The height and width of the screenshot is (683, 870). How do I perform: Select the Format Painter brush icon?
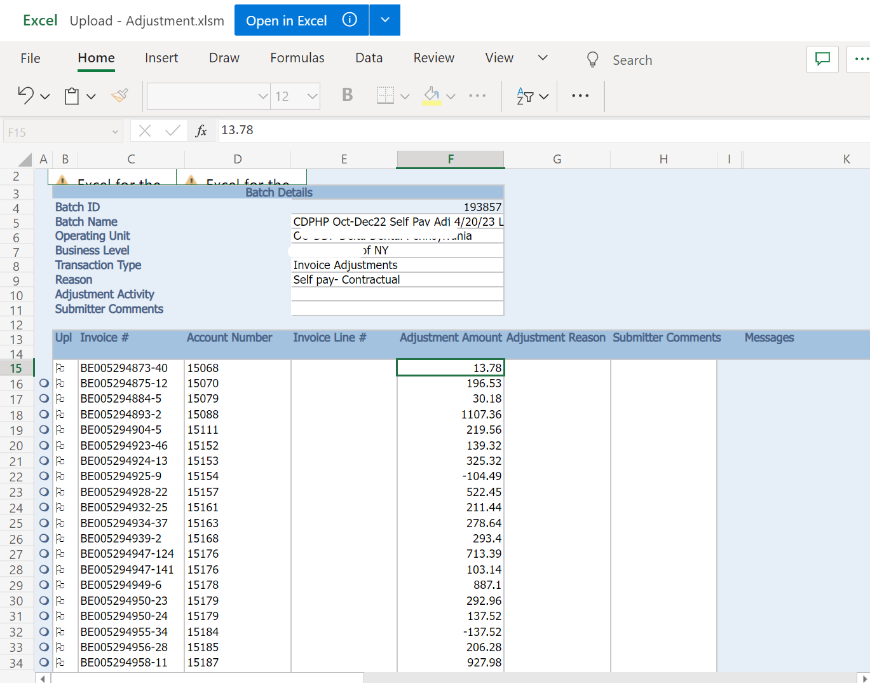point(119,95)
